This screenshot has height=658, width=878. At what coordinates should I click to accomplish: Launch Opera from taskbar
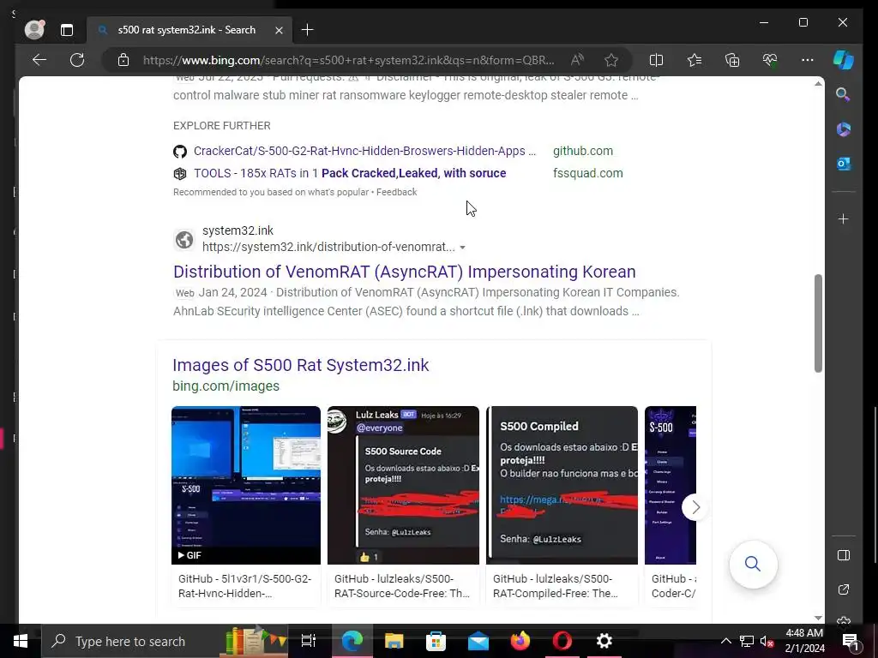click(x=562, y=641)
